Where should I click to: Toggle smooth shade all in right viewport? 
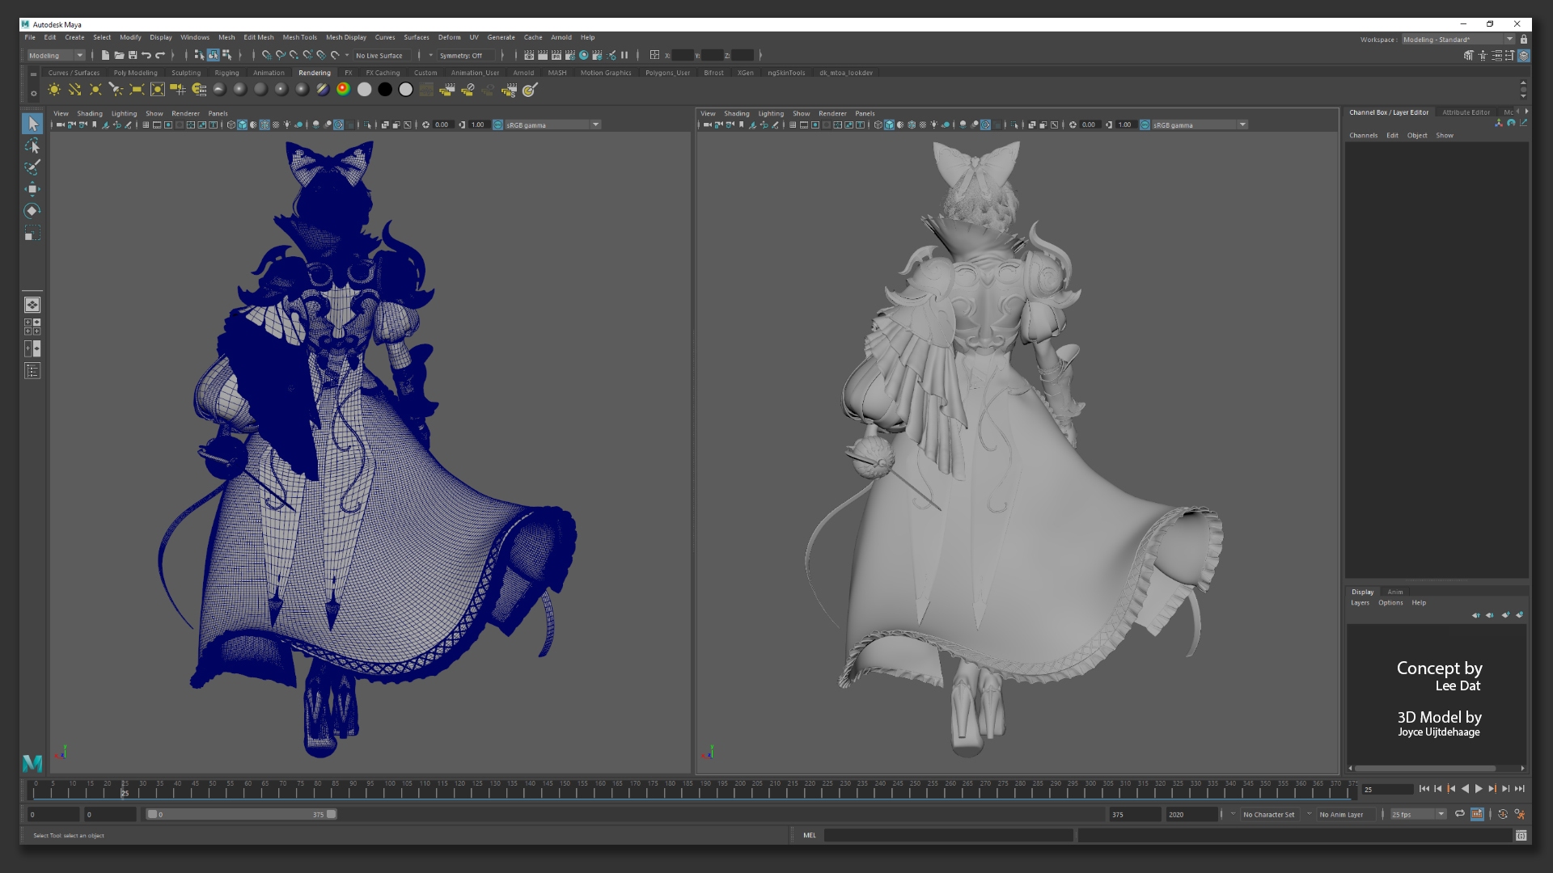click(x=889, y=124)
